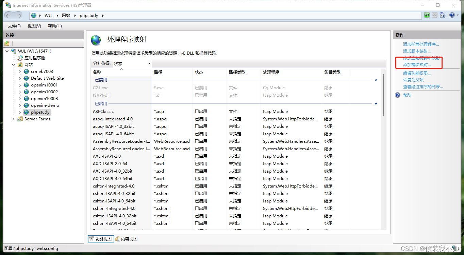This screenshot has height=255, width=464.
Task: Sort by 处理程序 column header
Action: pos(292,72)
